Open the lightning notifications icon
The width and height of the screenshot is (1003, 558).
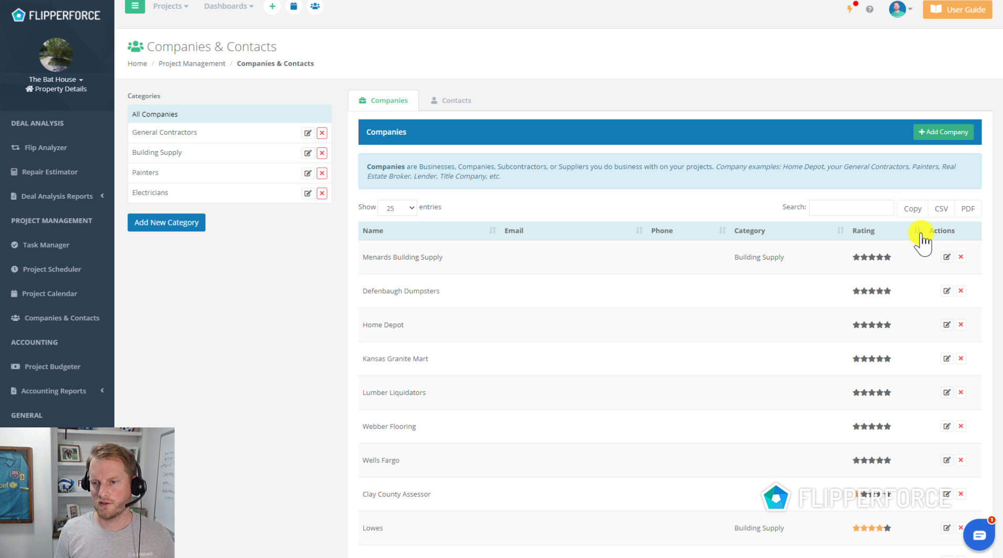[850, 8]
